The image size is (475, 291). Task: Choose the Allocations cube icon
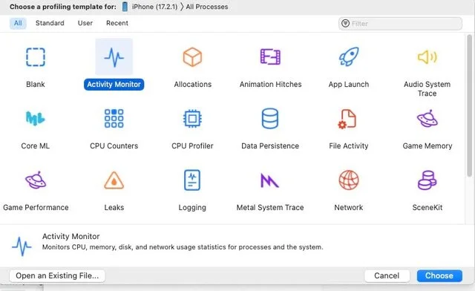coord(192,57)
